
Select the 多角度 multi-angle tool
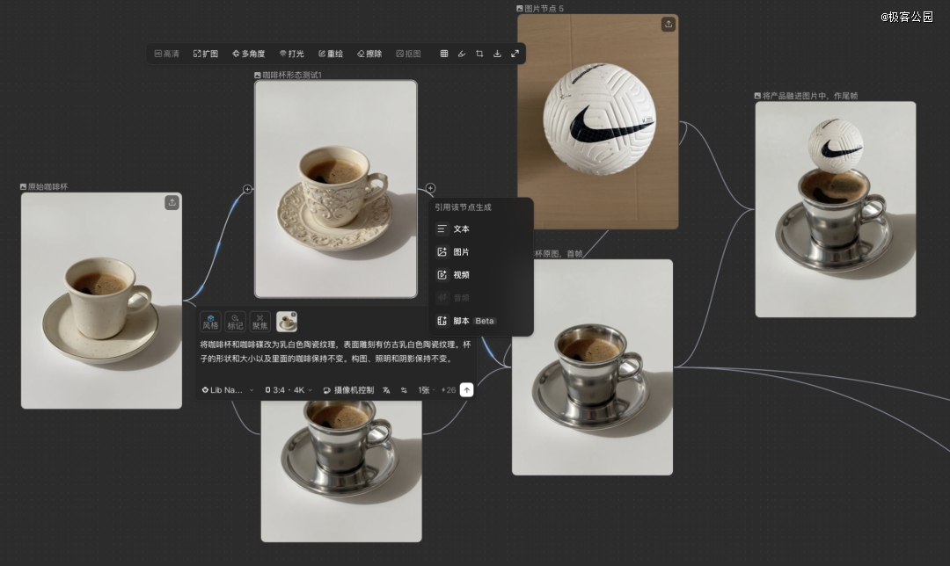248,54
